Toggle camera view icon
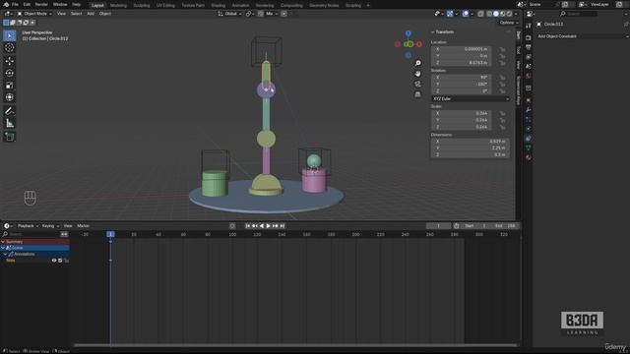630x354 pixels. 417,84
